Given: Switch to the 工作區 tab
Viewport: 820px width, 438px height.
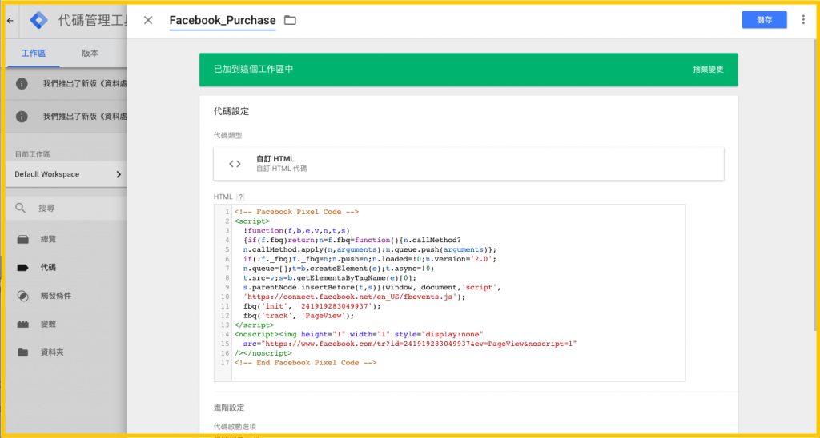Looking at the screenshot, I should click(34, 54).
